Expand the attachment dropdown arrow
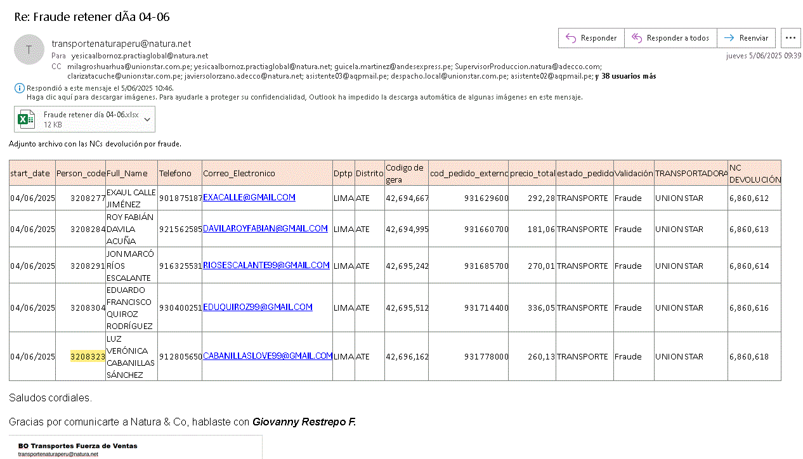 [147, 119]
